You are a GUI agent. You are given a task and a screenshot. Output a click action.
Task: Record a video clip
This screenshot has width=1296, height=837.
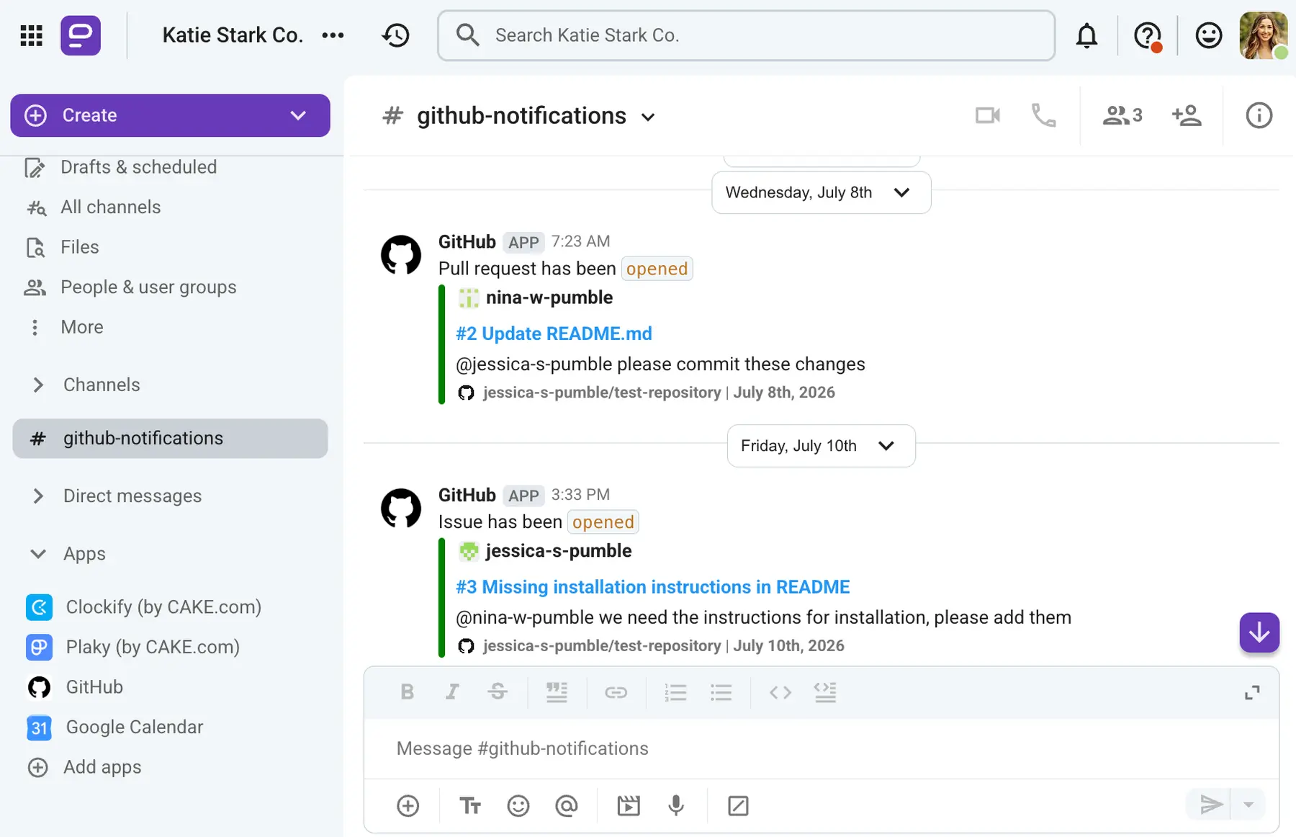(x=629, y=805)
